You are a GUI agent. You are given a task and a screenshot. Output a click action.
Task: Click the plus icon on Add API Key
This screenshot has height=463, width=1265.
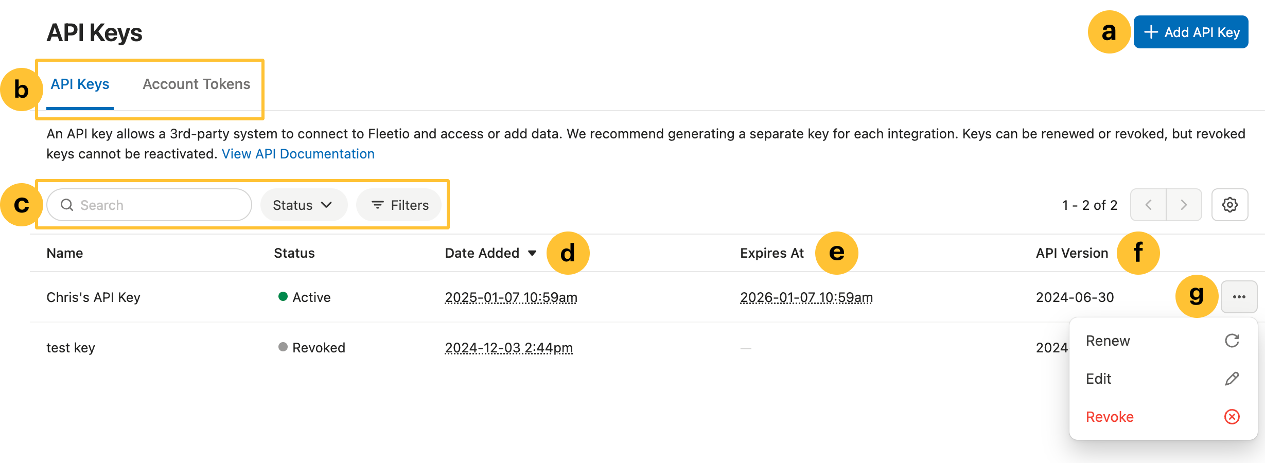[1151, 31]
